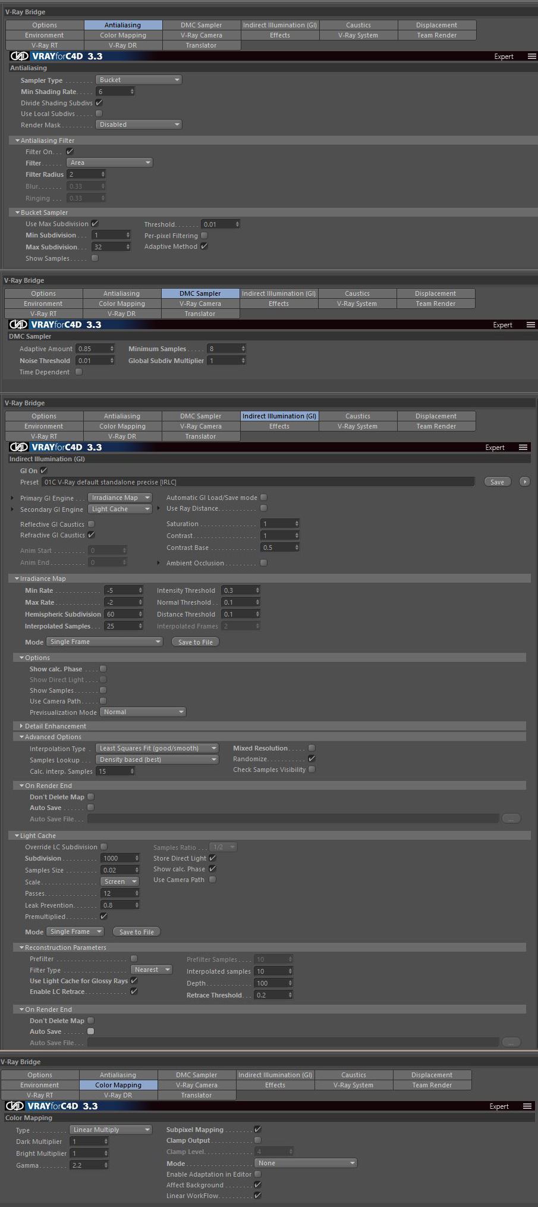Open the Secondary GI Engine dropdown

pyautogui.click(x=120, y=509)
